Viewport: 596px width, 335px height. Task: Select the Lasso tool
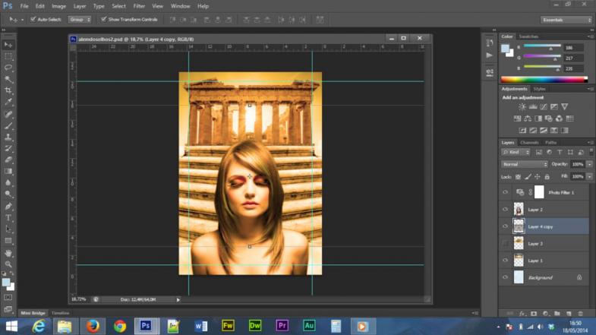[8, 68]
